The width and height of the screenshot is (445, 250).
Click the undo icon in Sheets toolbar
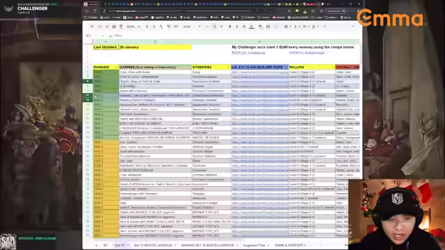click(x=100, y=26)
